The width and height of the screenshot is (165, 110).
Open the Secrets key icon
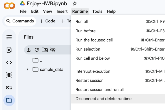pos(9,88)
